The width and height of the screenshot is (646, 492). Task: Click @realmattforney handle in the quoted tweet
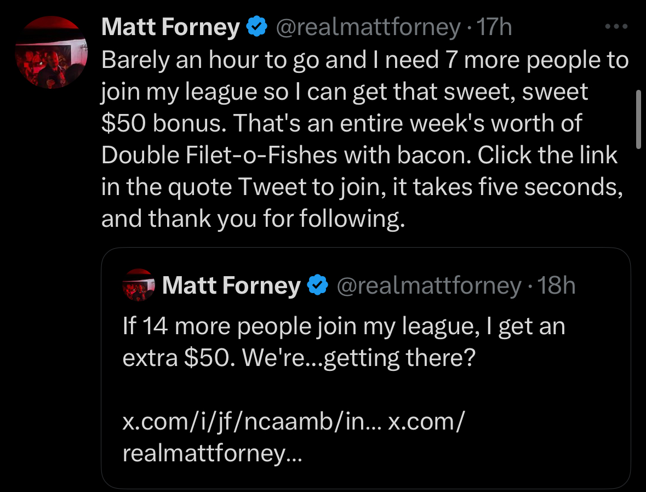coord(428,285)
